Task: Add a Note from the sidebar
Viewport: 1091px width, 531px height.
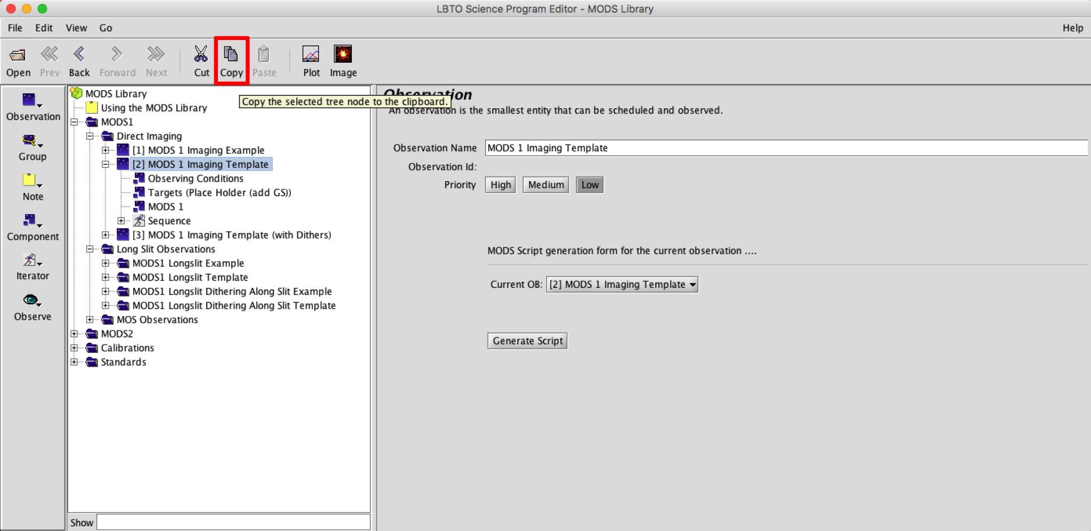Action: tap(32, 188)
